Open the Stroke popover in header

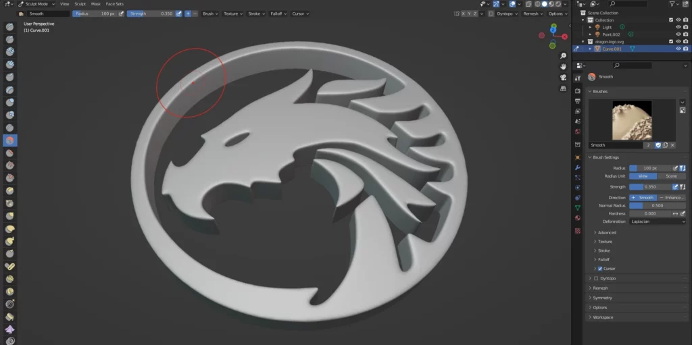tap(256, 14)
